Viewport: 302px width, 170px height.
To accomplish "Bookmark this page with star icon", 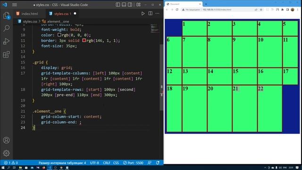I will [261, 9].
